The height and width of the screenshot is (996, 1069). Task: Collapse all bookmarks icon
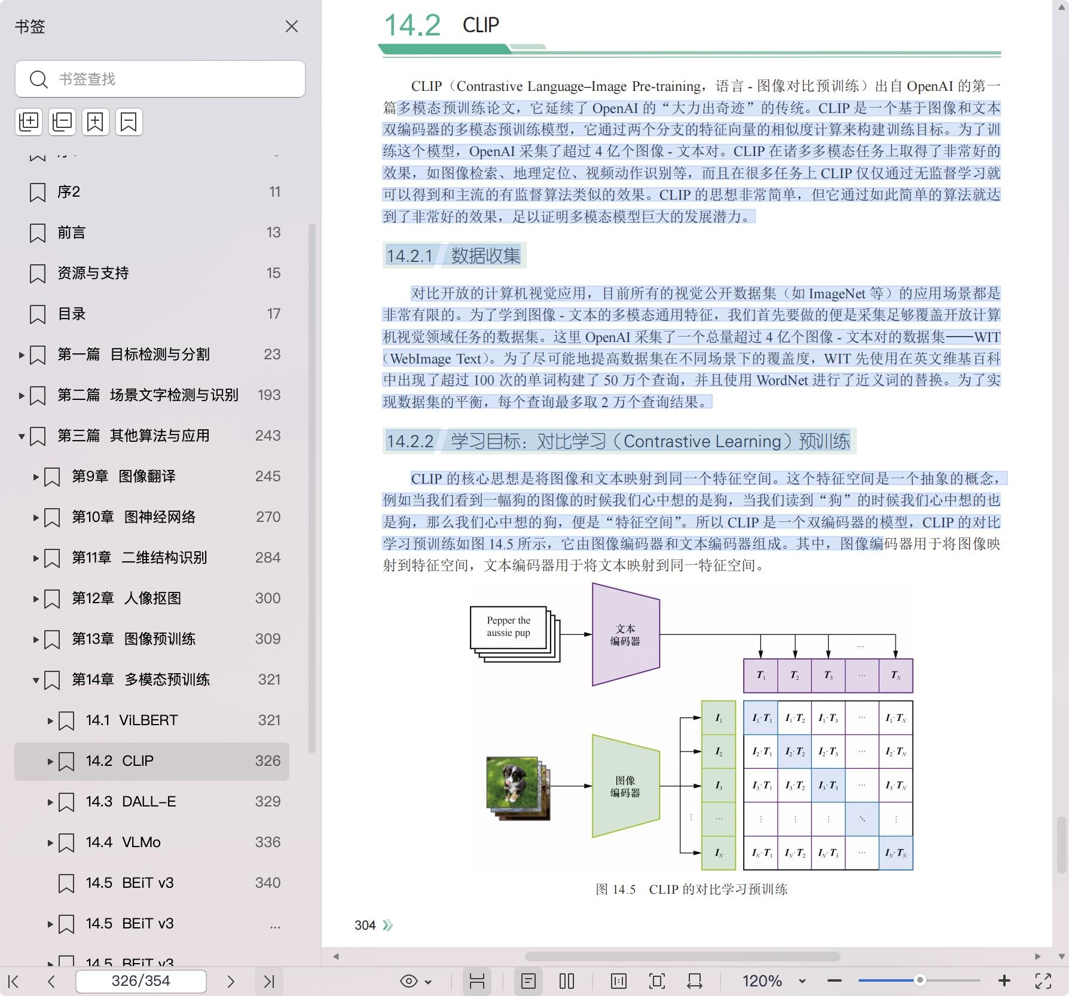[x=62, y=122]
